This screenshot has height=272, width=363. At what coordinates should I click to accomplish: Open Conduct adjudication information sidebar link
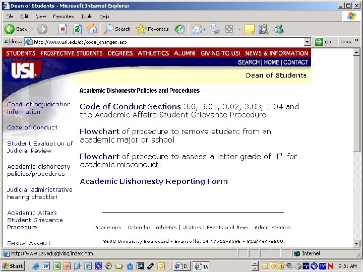click(38, 108)
